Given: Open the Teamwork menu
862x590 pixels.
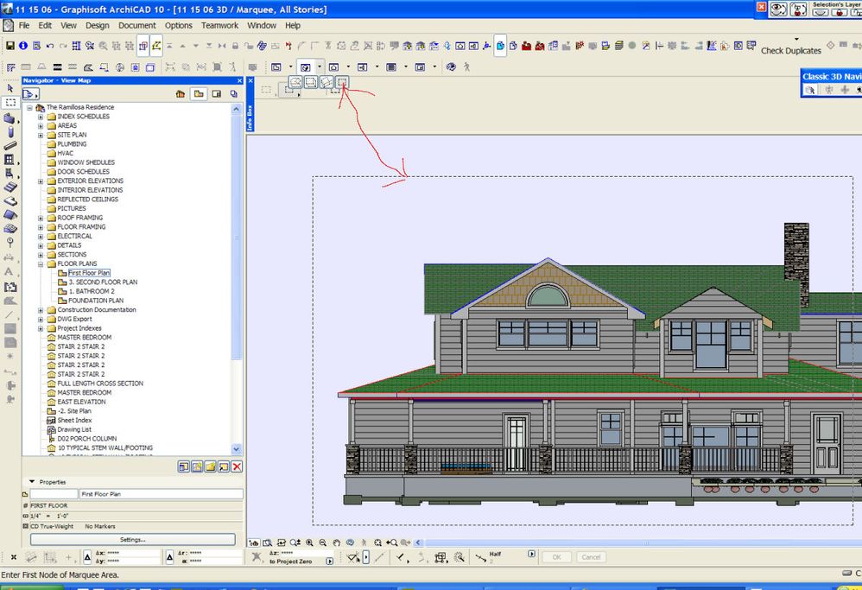Looking at the screenshot, I should (219, 25).
